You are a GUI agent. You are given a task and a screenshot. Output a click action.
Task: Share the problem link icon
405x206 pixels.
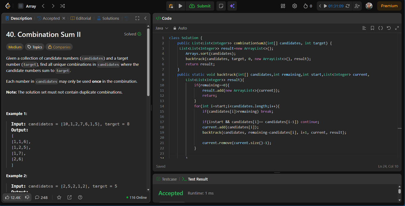(x=70, y=197)
